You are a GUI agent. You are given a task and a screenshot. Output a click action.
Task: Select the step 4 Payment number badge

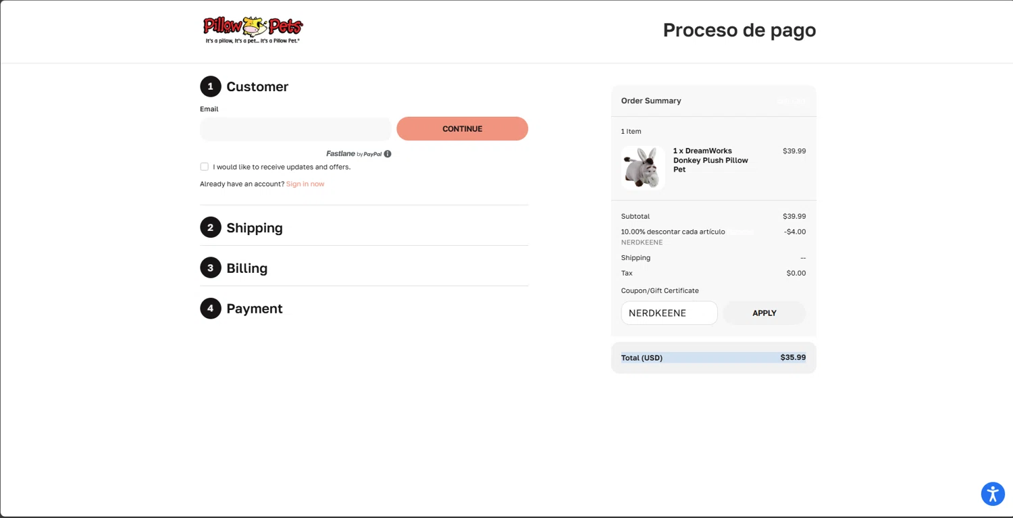(x=211, y=309)
